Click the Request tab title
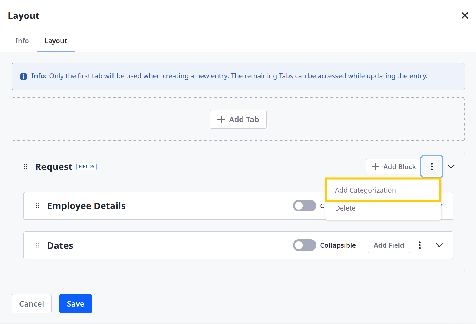Image resolution: width=476 pixels, height=324 pixels. point(54,167)
